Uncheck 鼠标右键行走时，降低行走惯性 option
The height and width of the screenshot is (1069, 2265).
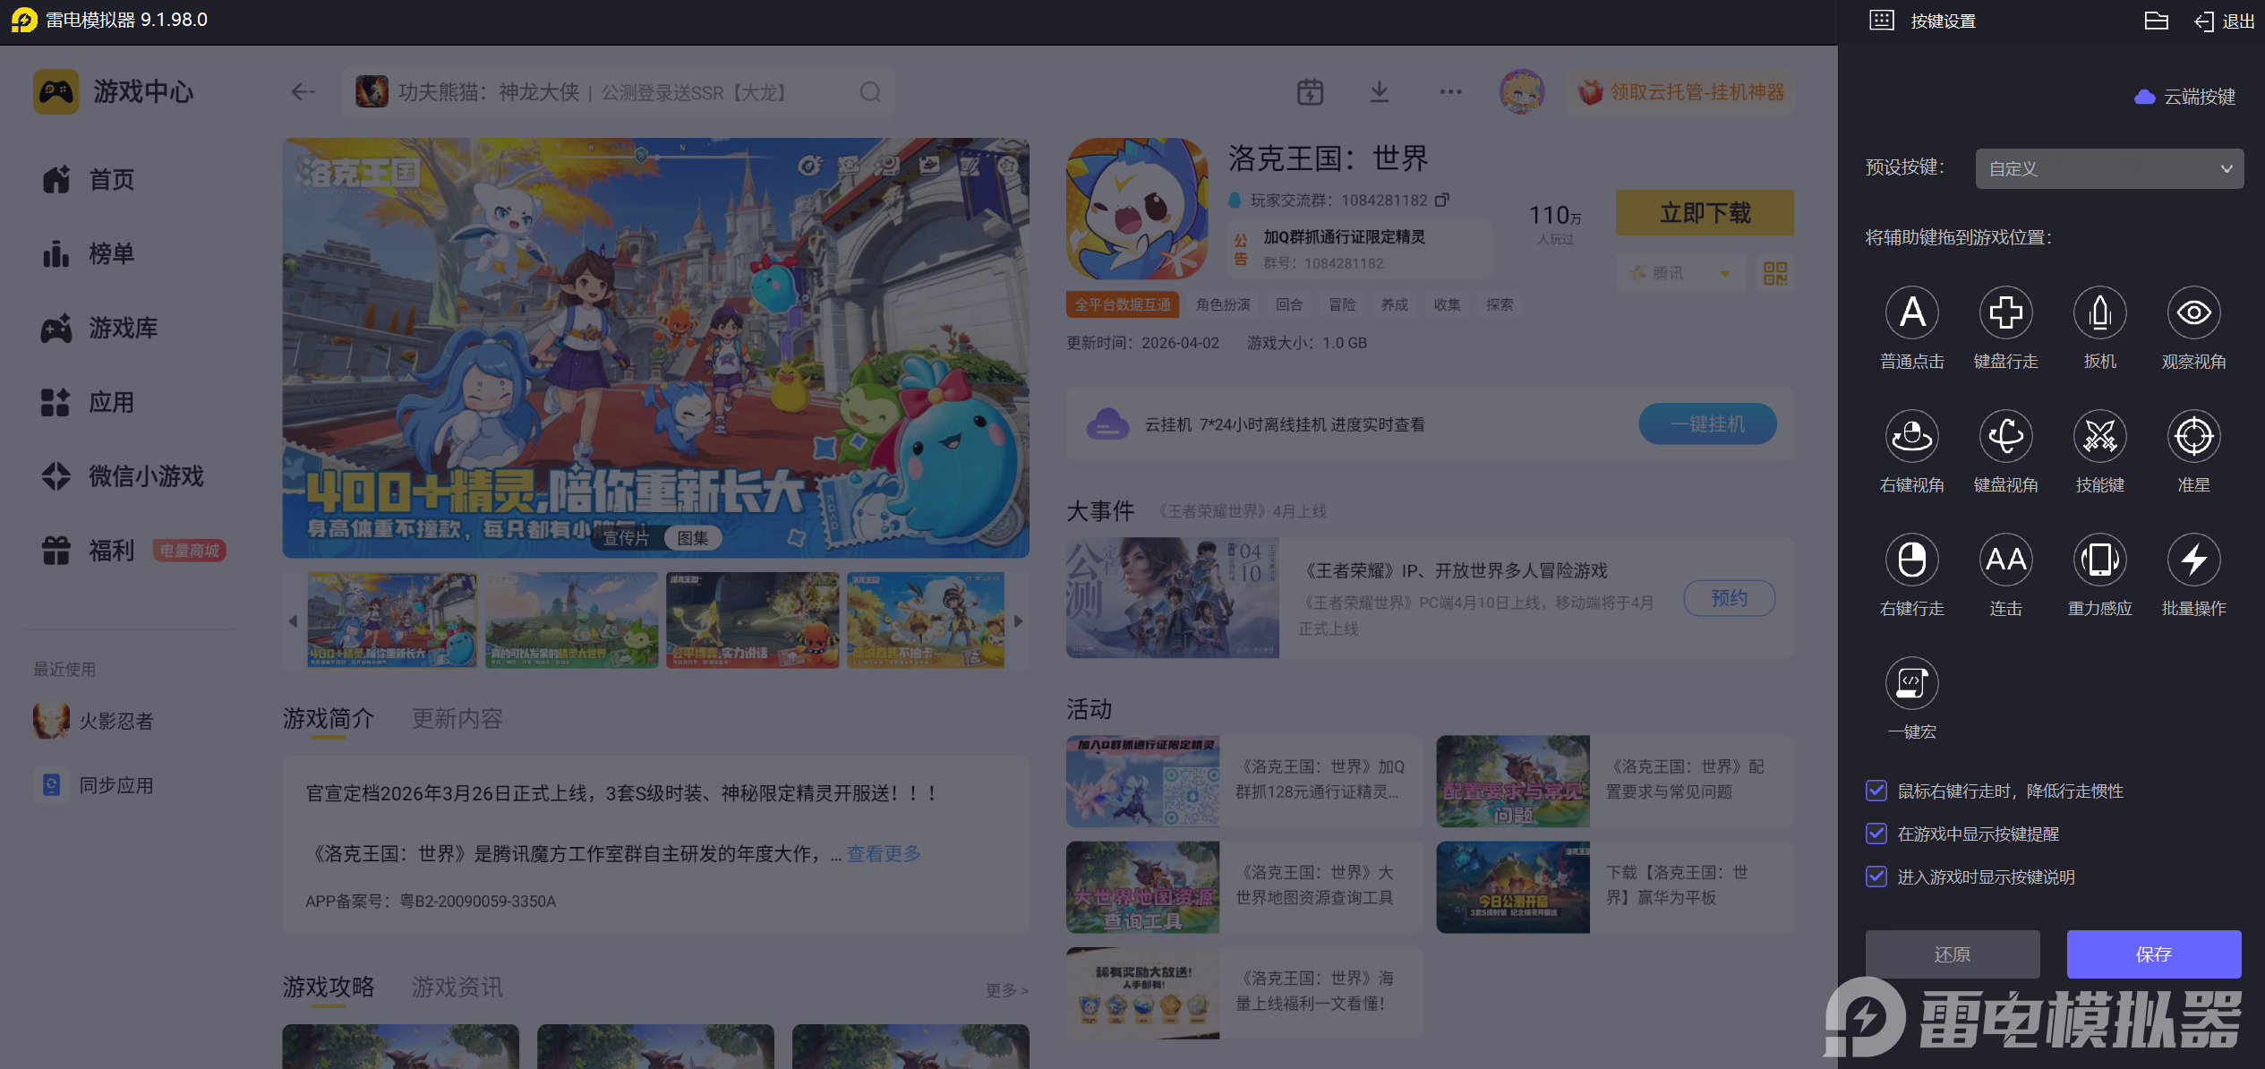click(x=1876, y=791)
